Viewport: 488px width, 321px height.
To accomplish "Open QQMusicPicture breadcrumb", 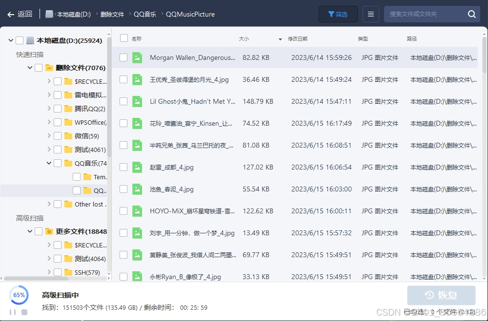I will tap(190, 14).
